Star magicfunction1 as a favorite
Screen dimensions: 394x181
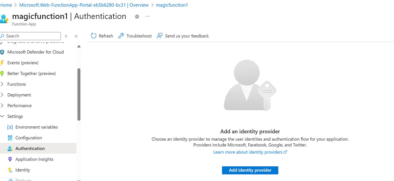click(x=137, y=17)
